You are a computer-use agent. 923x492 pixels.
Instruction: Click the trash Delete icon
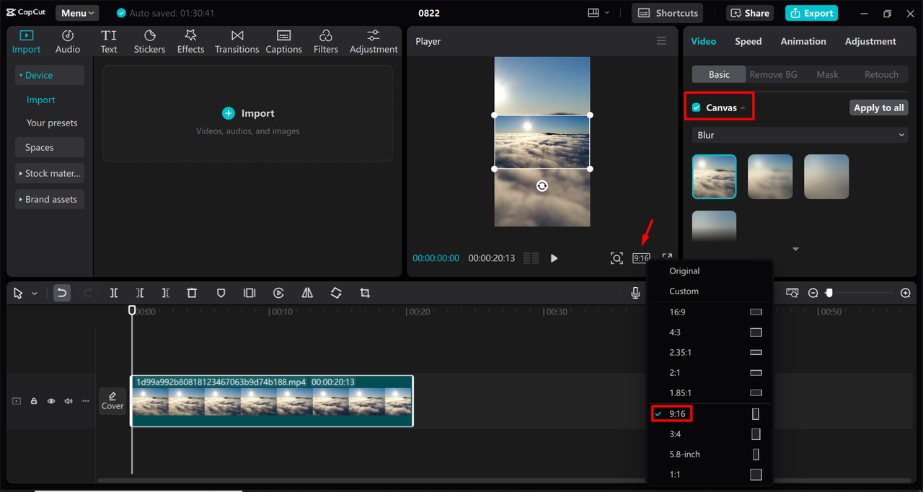pyautogui.click(x=192, y=293)
